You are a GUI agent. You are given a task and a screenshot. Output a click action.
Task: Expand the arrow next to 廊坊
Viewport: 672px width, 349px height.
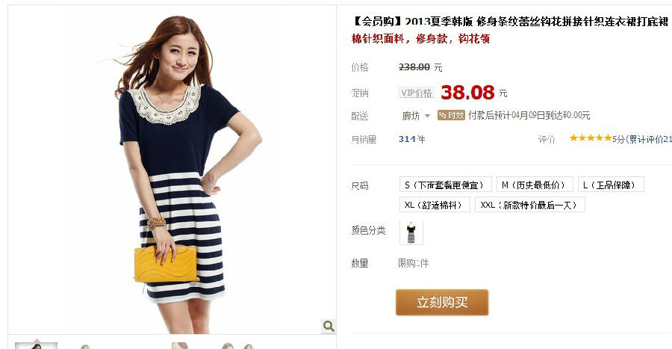point(427,116)
